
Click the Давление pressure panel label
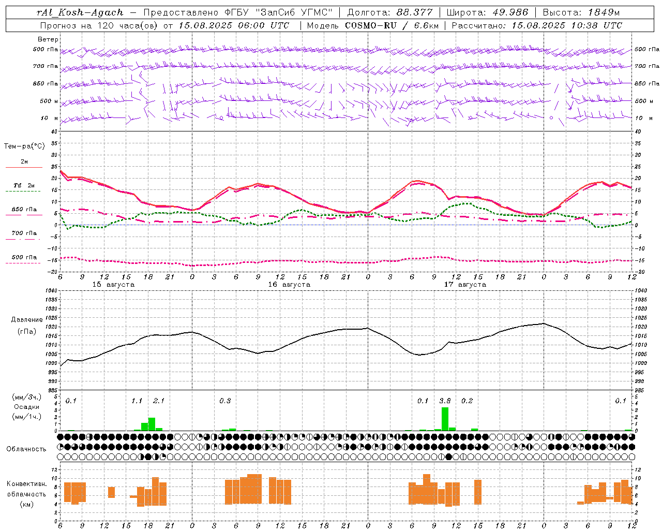[27, 320]
